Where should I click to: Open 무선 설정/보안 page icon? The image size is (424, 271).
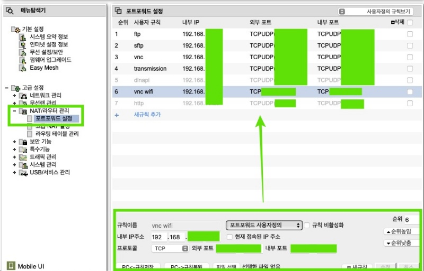pos(23,52)
